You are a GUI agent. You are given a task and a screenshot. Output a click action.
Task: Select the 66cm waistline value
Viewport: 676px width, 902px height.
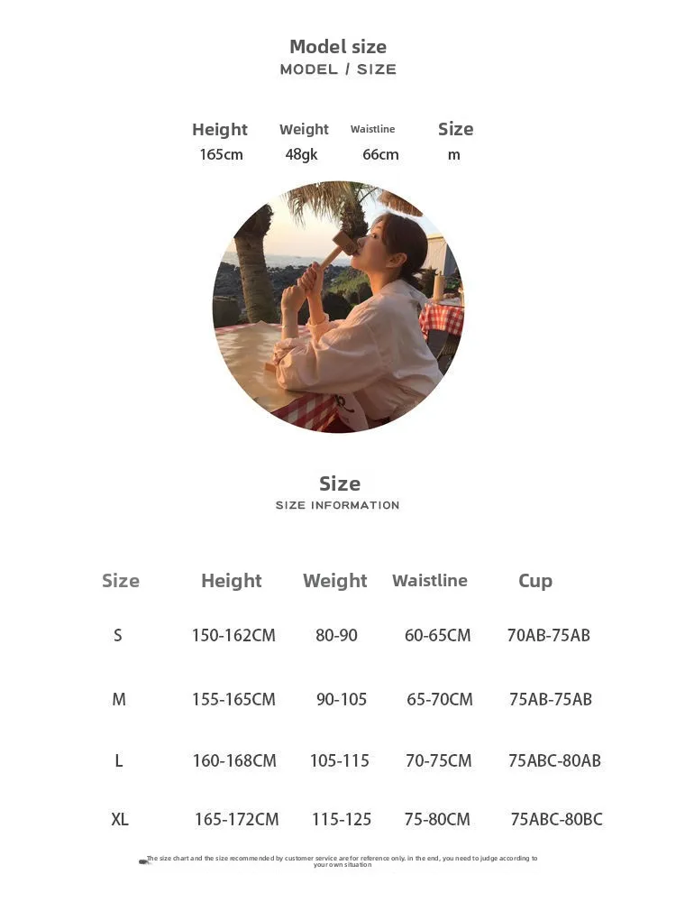click(x=380, y=155)
